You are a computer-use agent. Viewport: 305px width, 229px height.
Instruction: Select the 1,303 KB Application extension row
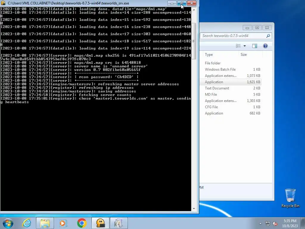point(231,101)
